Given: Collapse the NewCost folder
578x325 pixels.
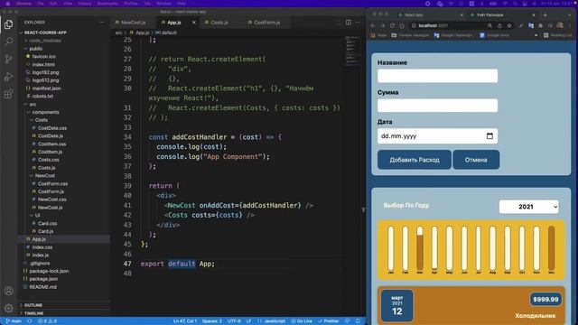Looking at the screenshot, I should point(44,176).
